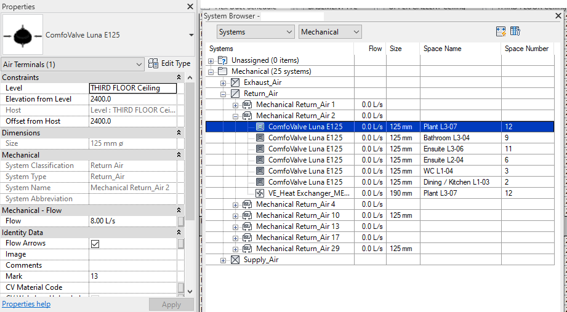Open the Systems view dropdown
567x312 pixels.
click(x=255, y=32)
